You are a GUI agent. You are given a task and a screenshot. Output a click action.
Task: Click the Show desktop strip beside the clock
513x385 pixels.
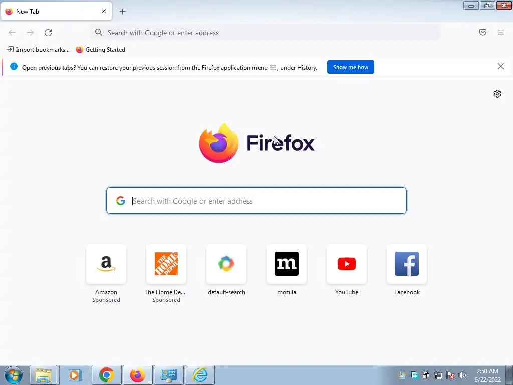(x=509, y=375)
